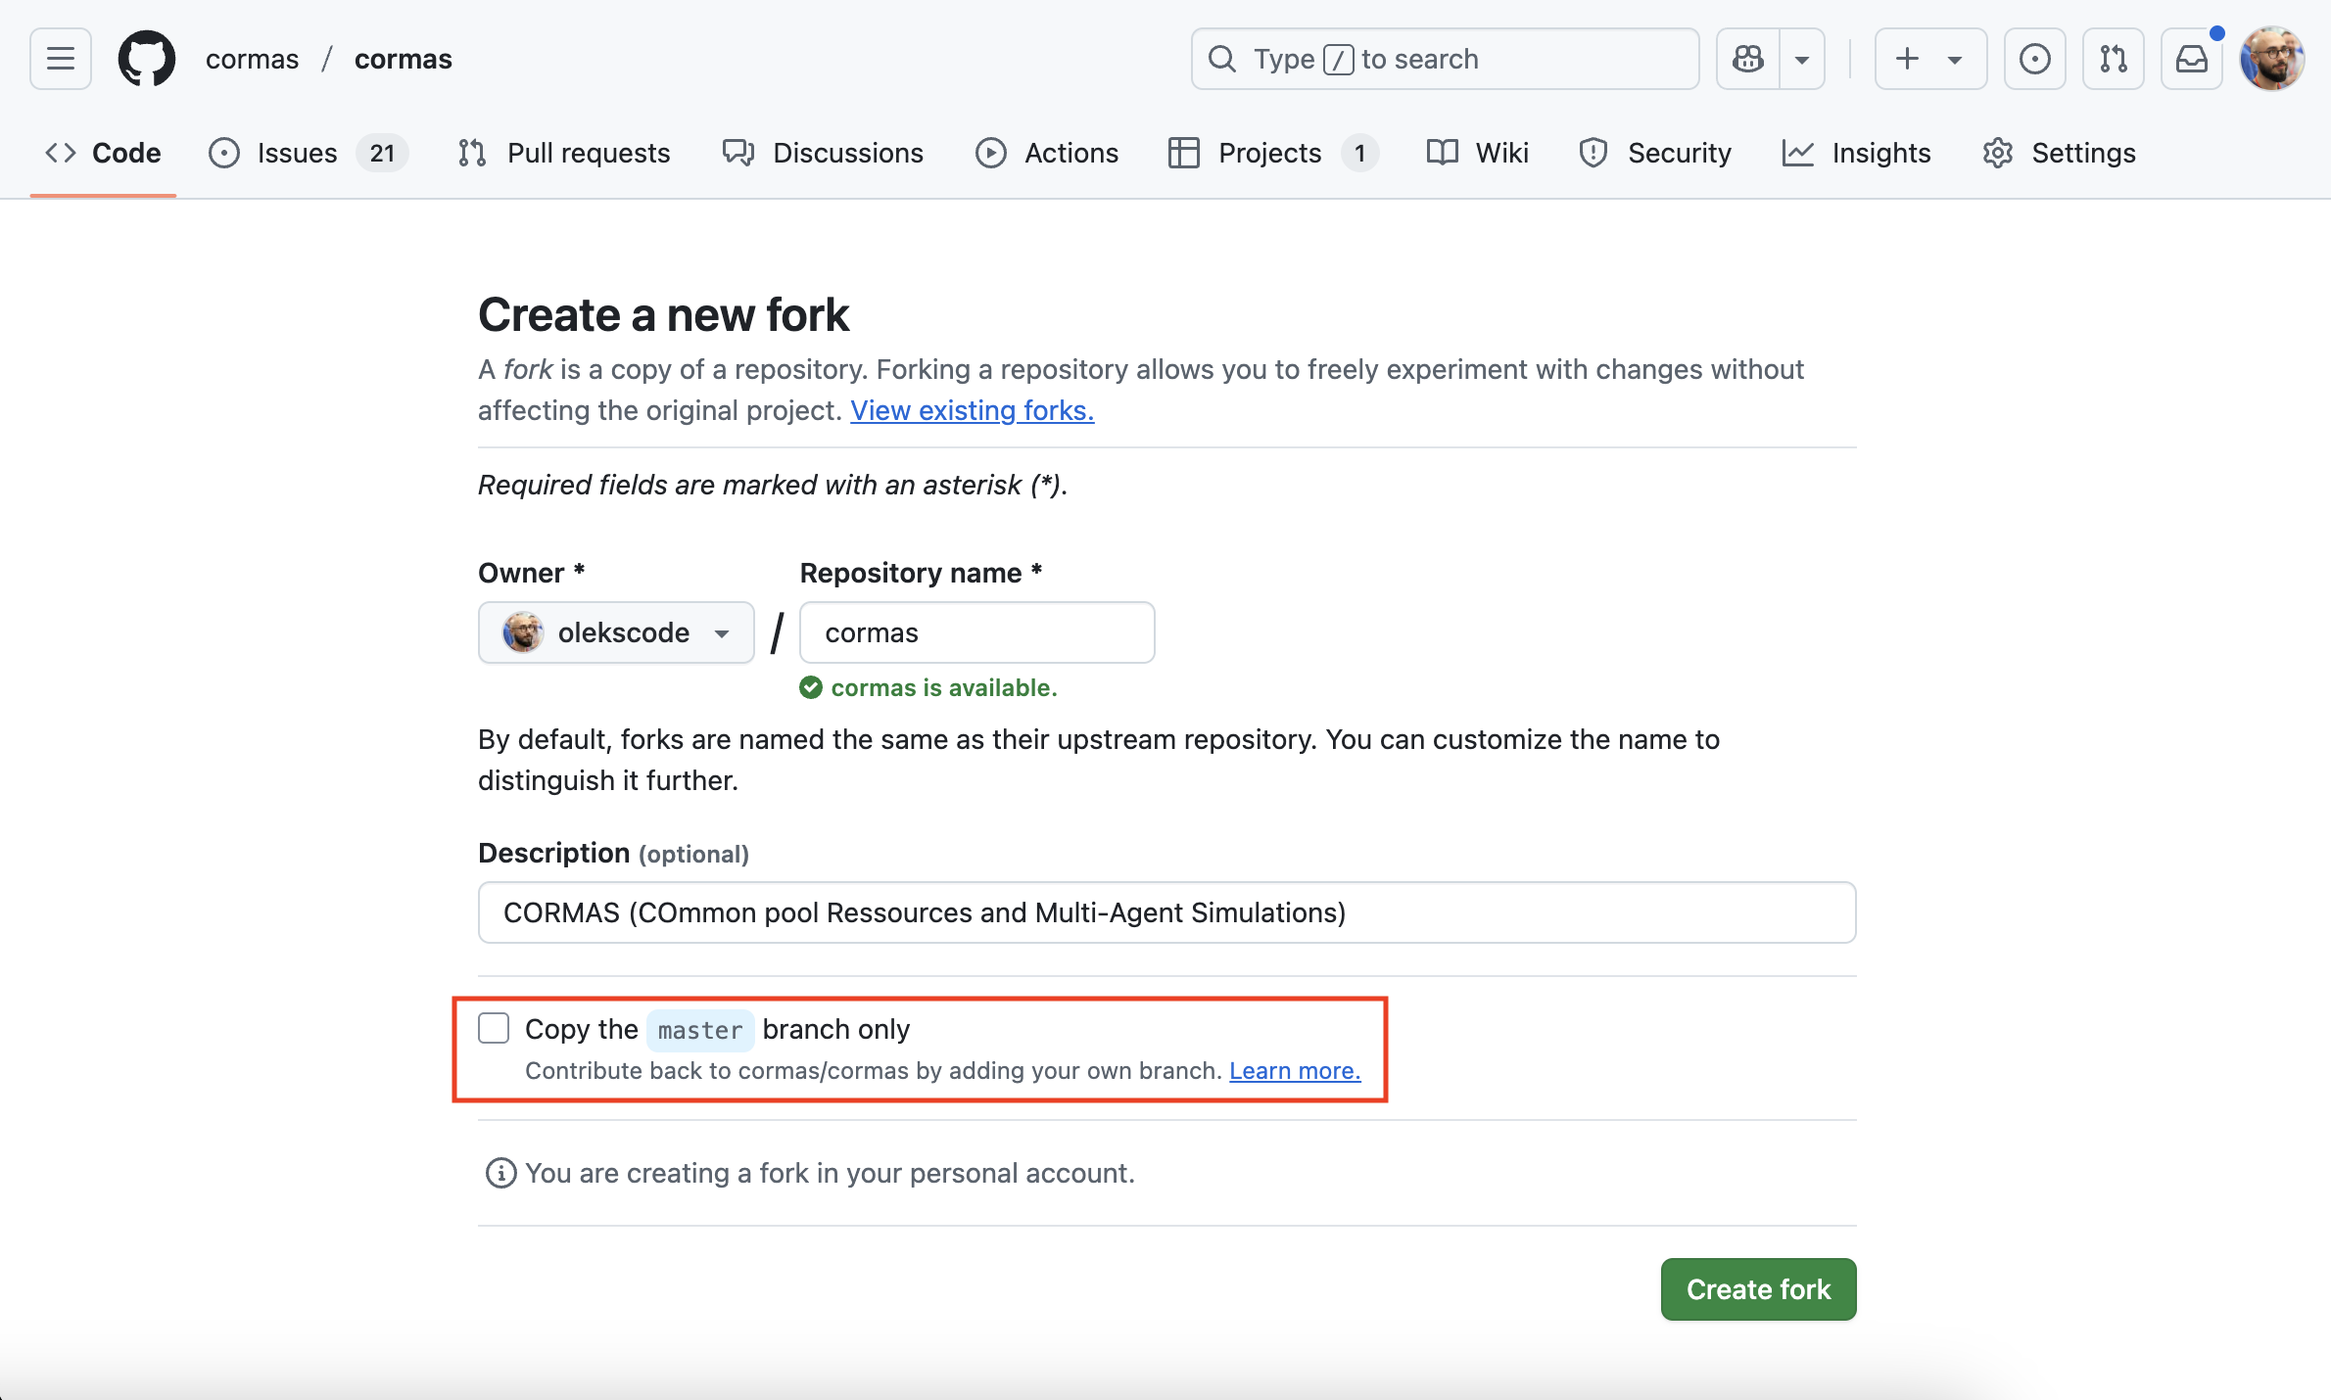Open the Issues inbox circle icon
This screenshot has width=2331, height=1400.
[2034, 59]
